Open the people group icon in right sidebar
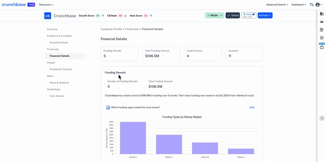 point(322,22)
